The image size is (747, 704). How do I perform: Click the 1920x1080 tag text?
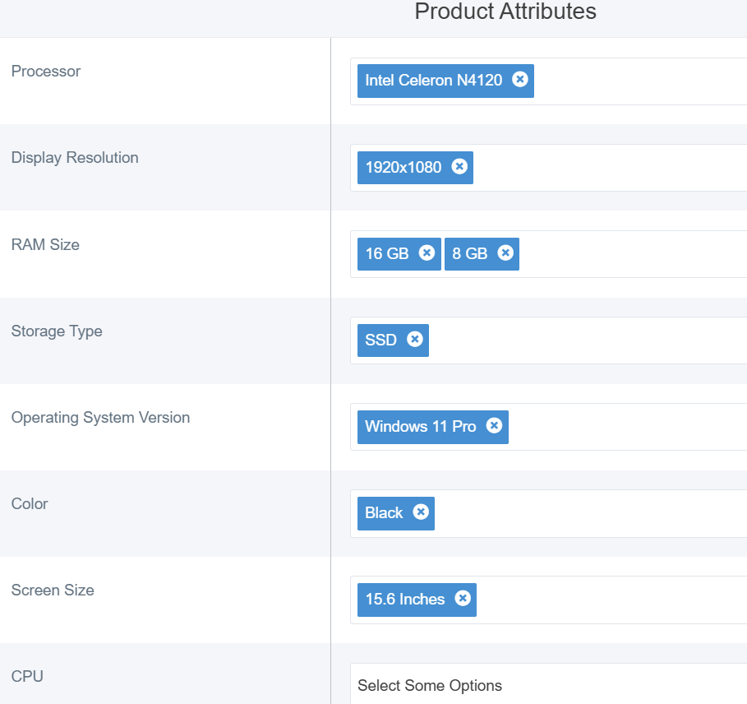point(403,167)
